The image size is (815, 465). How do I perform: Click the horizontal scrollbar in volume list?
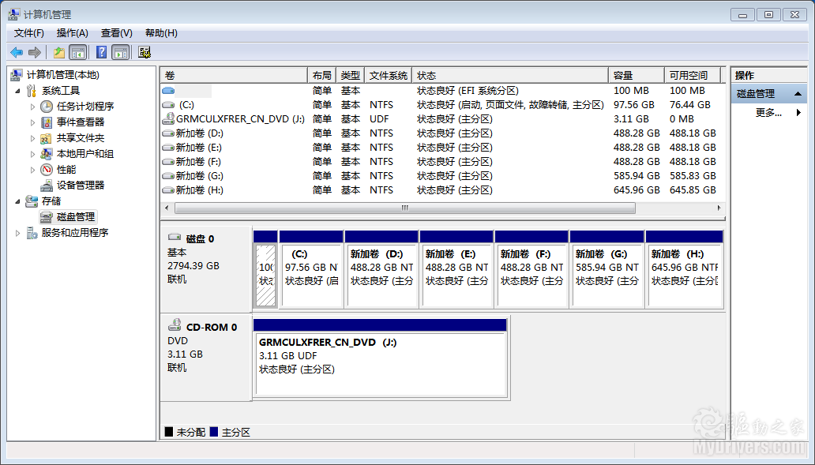point(404,208)
